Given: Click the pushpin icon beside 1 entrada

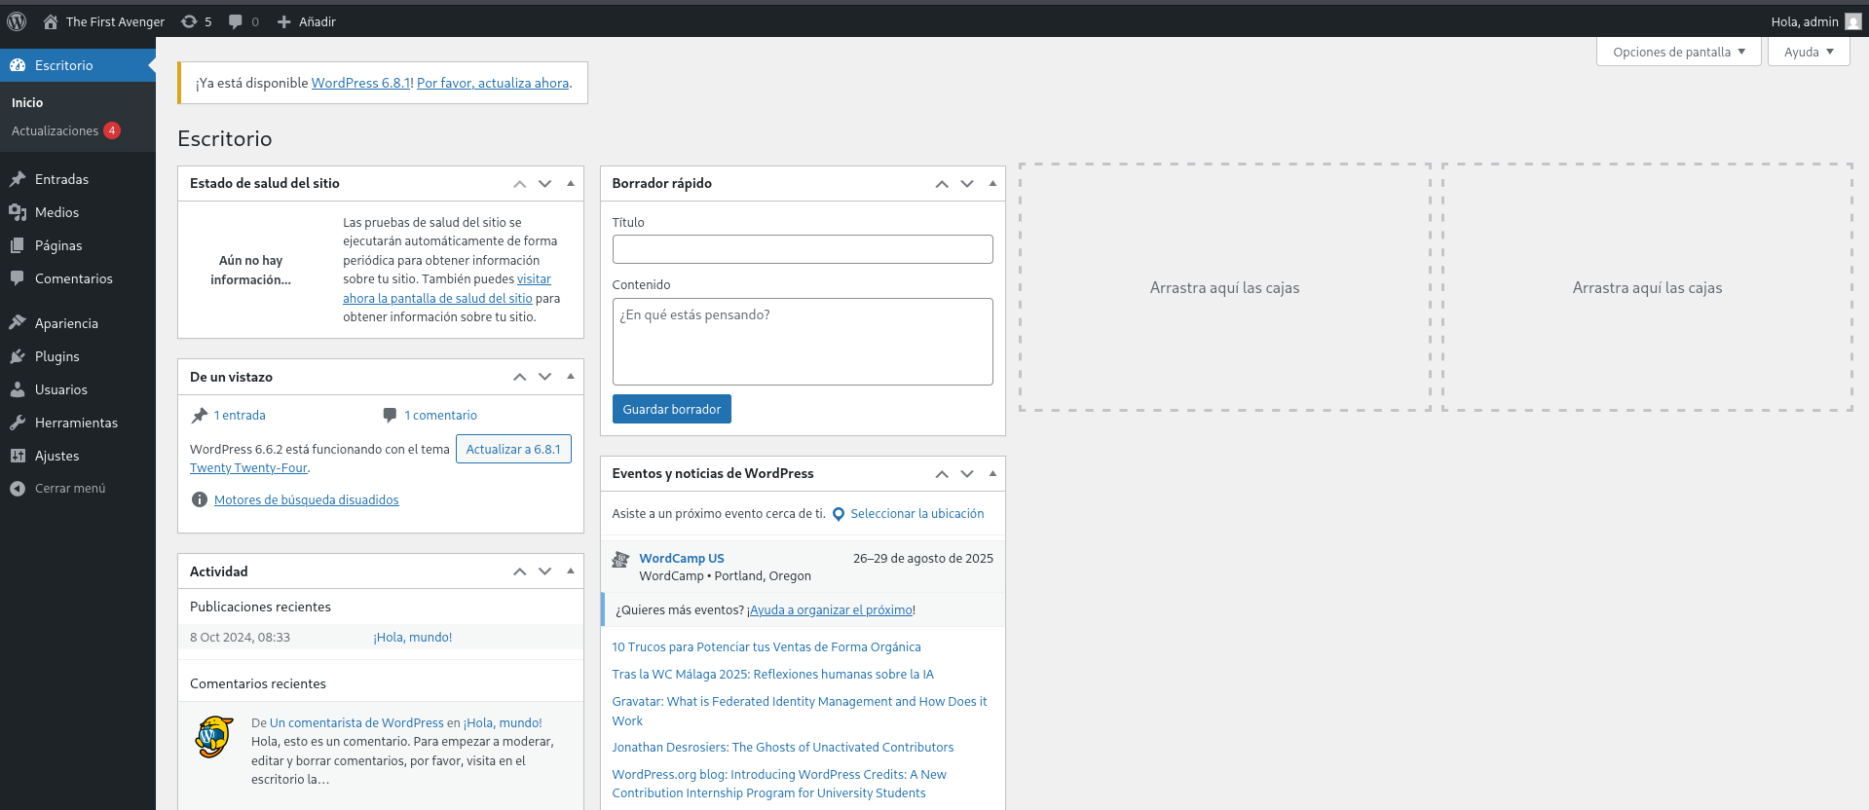Looking at the screenshot, I should pyautogui.click(x=199, y=416).
